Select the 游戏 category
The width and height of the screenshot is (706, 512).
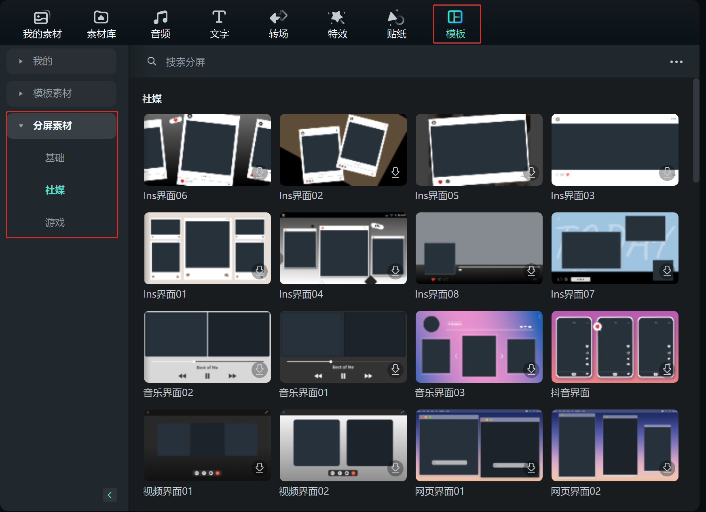[x=55, y=222]
